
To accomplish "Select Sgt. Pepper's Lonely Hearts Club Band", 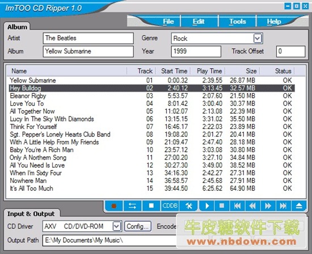I will point(152,134).
